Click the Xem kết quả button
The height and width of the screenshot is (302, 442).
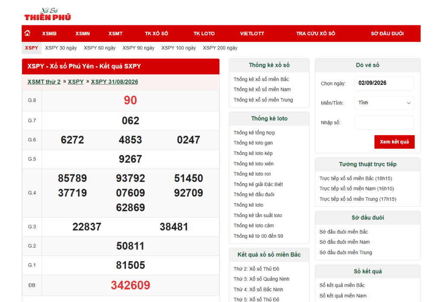(x=395, y=142)
